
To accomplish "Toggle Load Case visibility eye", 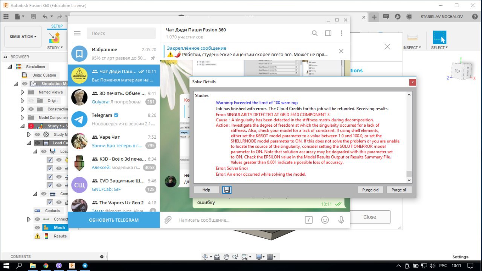I will [x=37, y=143].
